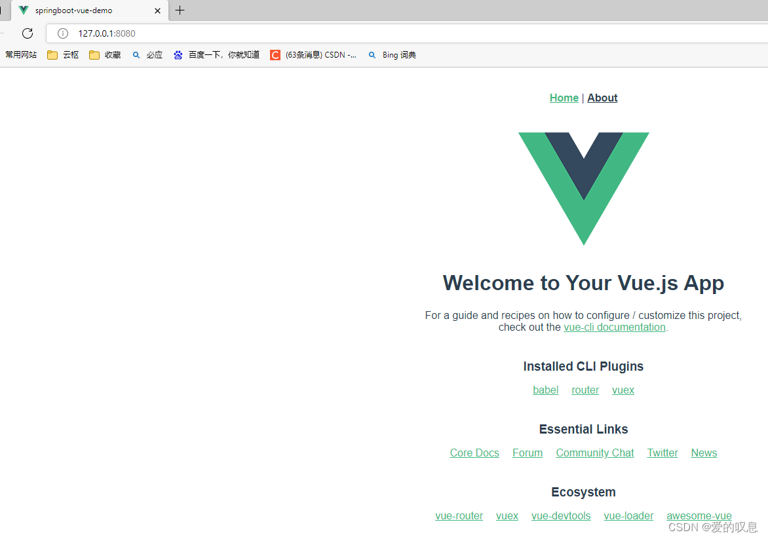Open the Core Docs link
The width and height of the screenshot is (768, 539).
point(474,453)
